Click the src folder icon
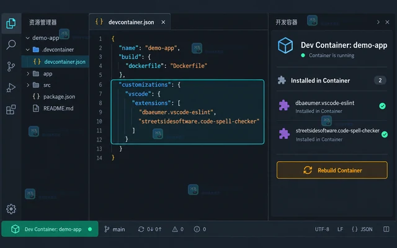This screenshot has width=397, height=248. tap(36, 85)
